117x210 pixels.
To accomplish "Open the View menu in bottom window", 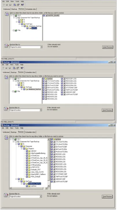I will [12, 128].
